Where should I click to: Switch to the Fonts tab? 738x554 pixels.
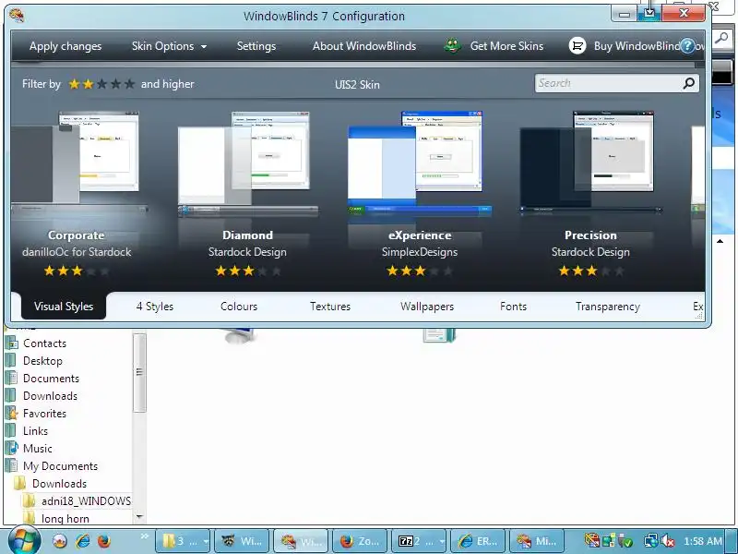click(513, 307)
